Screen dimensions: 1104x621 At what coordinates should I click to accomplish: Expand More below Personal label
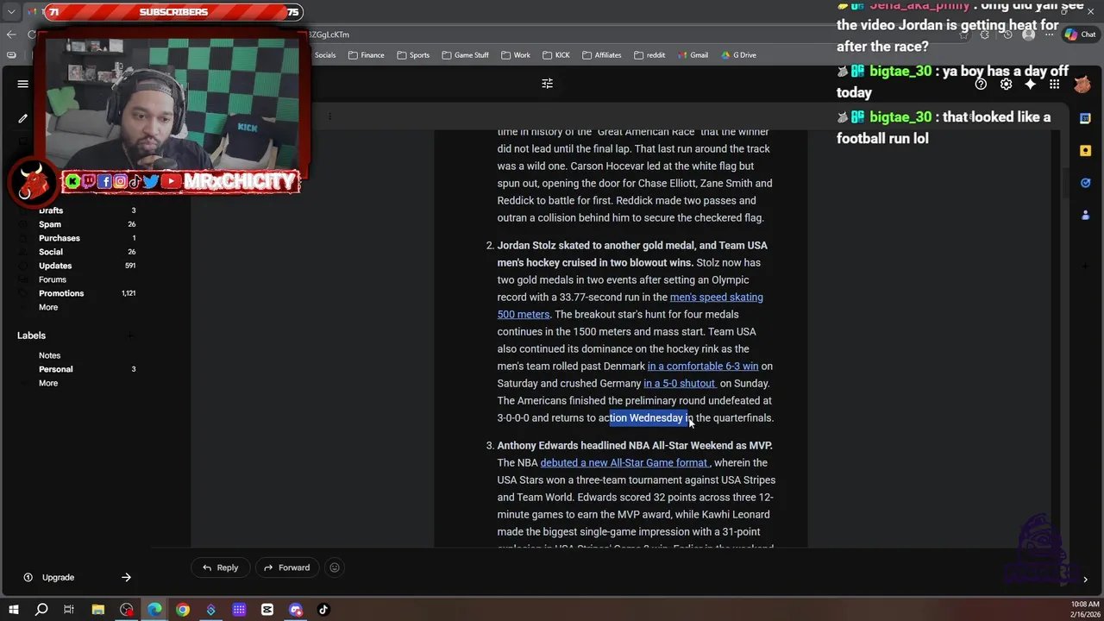pyautogui.click(x=48, y=383)
